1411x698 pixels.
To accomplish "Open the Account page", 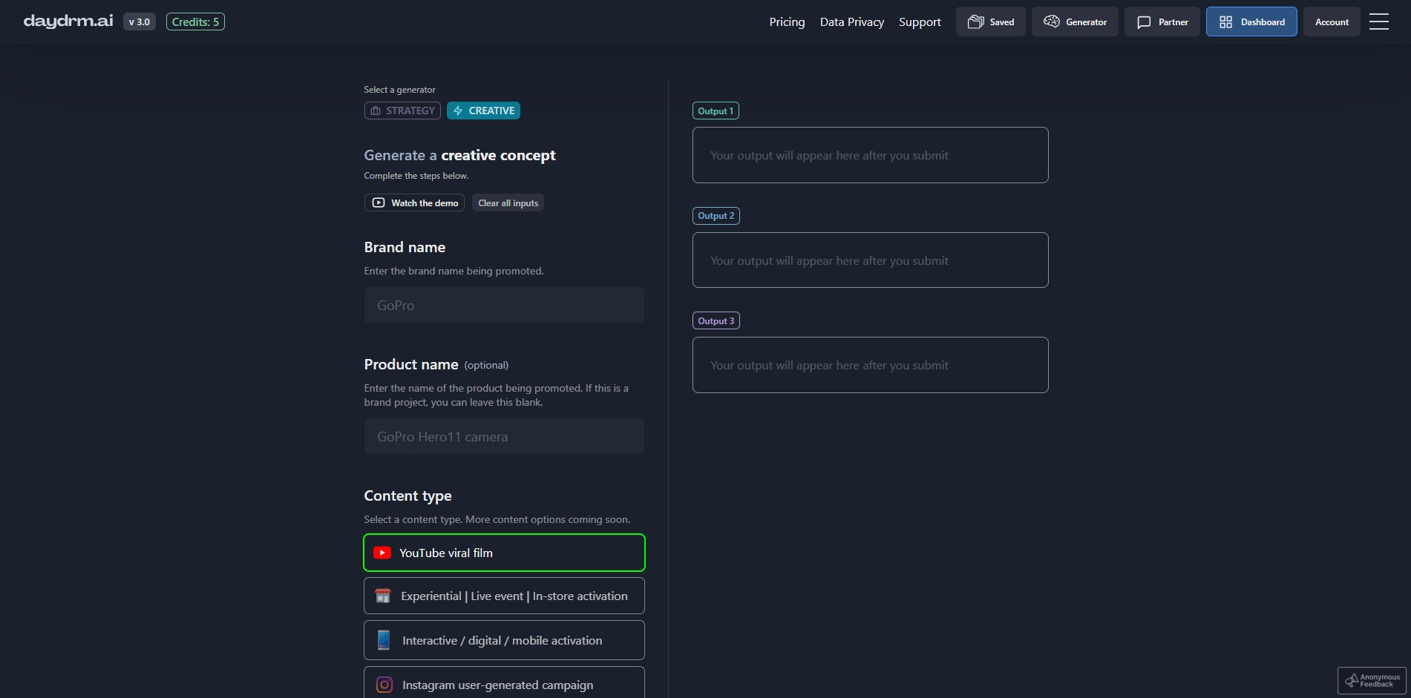I will coord(1332,22).
